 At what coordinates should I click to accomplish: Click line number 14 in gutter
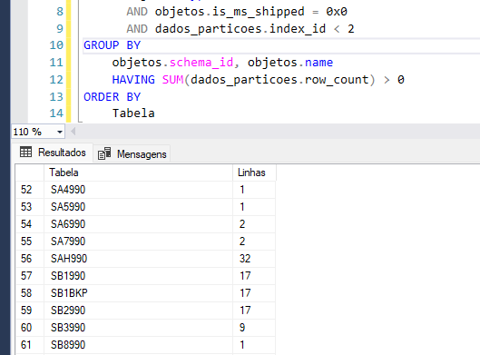pos(56,113)
